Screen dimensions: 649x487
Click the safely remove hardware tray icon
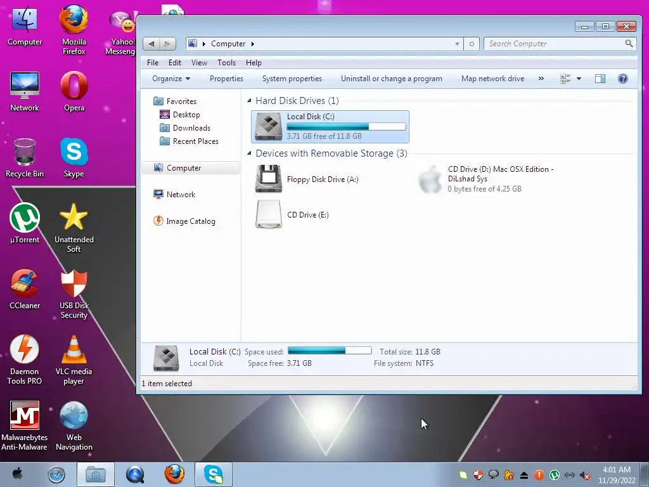pos(524,475)
